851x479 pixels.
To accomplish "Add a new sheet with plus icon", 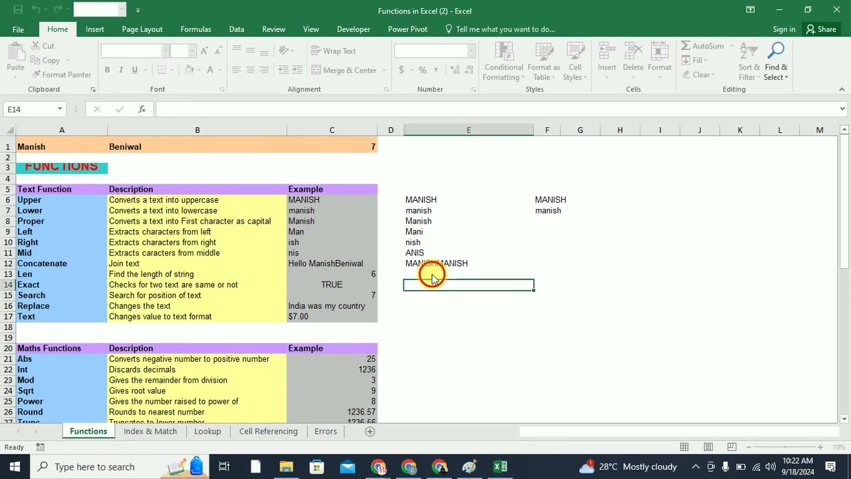I will point(370,431).
